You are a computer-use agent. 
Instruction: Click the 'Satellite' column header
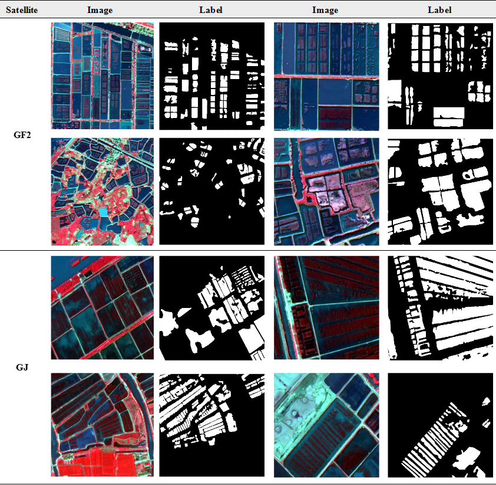click(22, 10)
